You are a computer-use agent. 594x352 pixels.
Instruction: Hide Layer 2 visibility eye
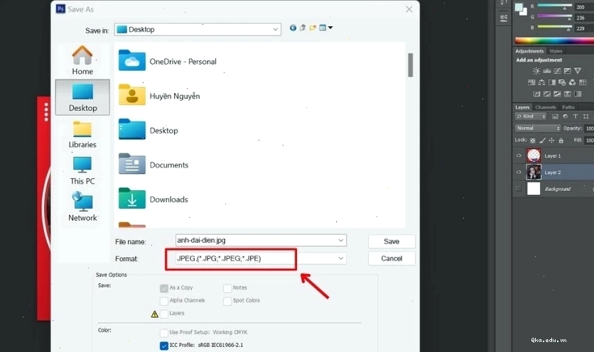(519, 172)
